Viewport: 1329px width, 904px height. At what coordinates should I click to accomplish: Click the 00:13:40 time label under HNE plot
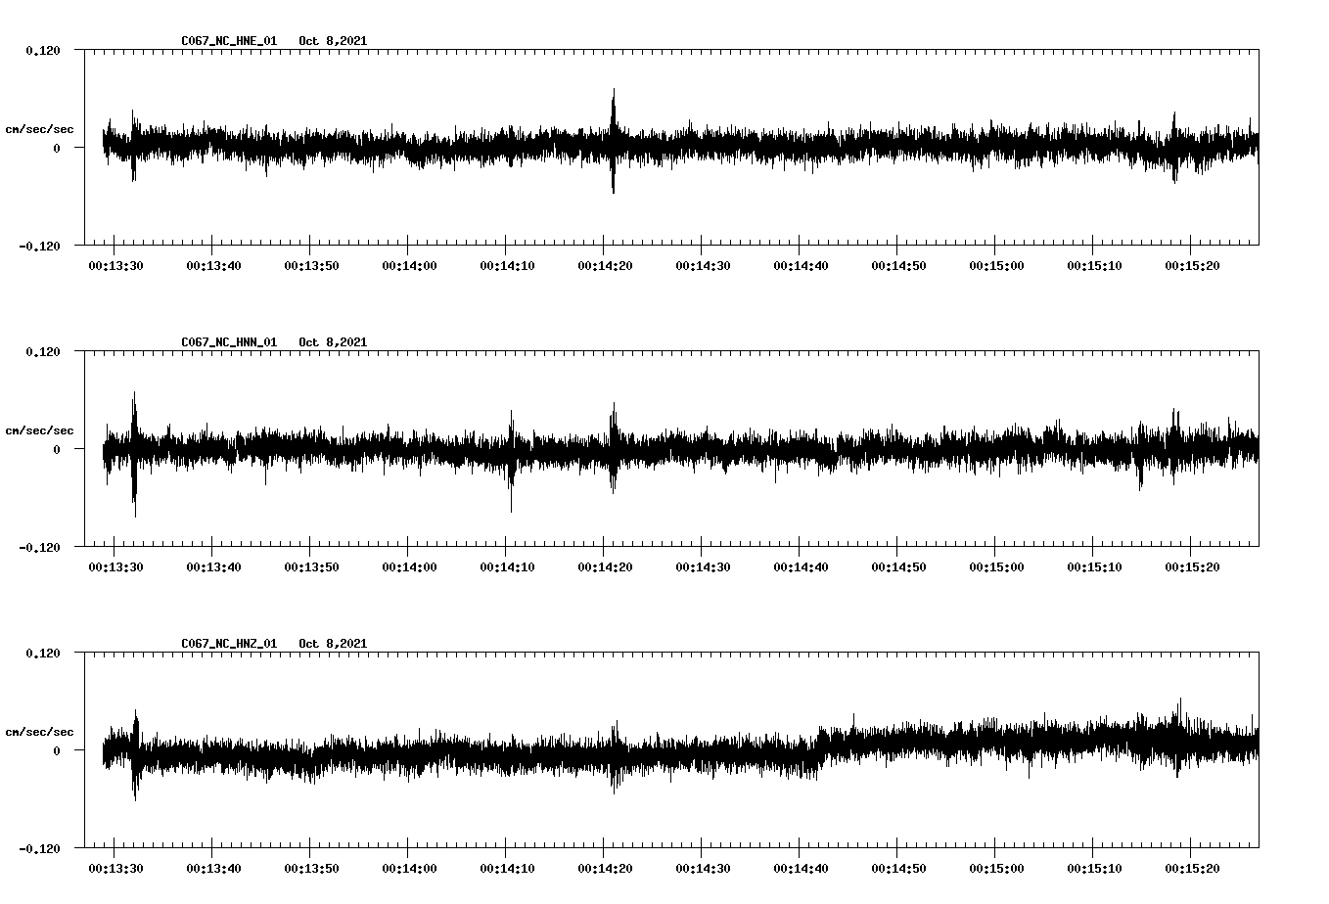[x=213, y=266]
